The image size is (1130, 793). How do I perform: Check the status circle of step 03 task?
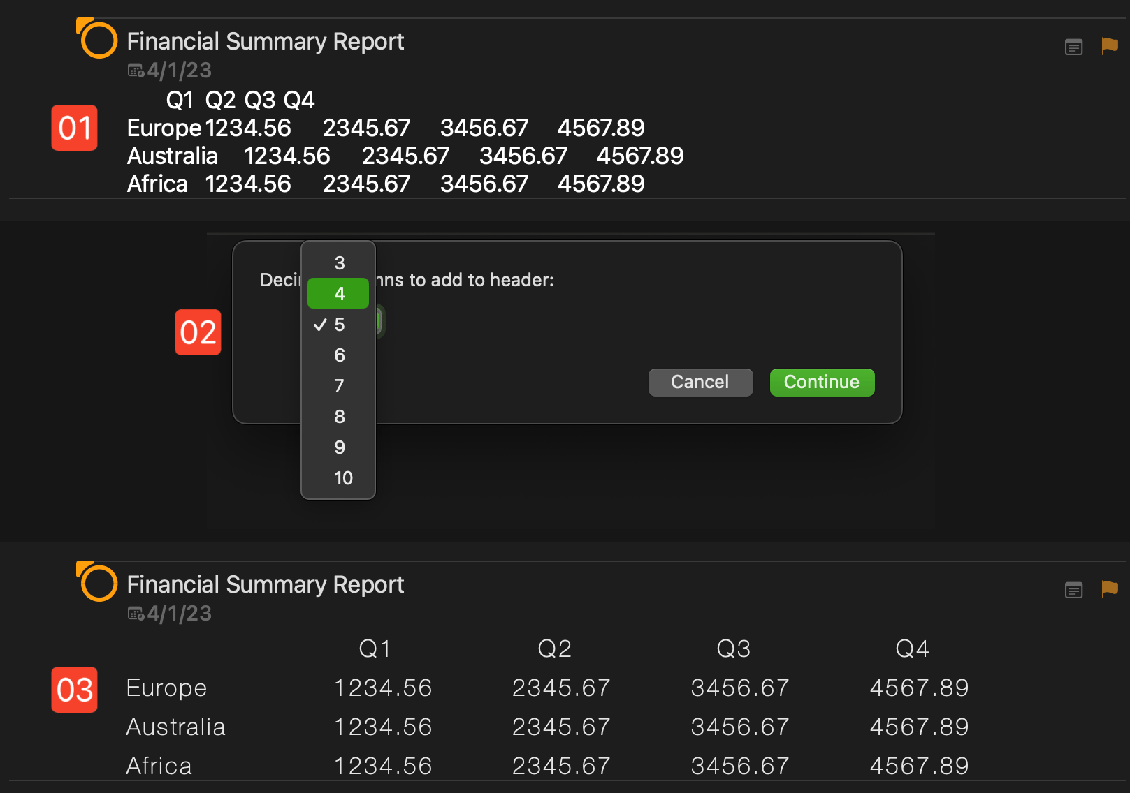tap(99, 584)
